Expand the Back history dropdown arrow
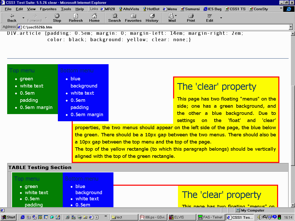The image size is (295, 221). pyautogui.click(x=23, y=18)
